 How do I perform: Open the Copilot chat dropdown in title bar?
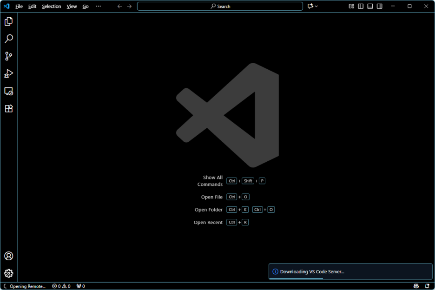tap(313, 6)
